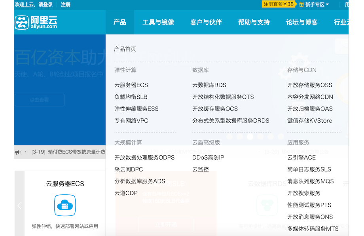
Task: Open the 客户与伙伴 menu
Action: pos(206,22)
